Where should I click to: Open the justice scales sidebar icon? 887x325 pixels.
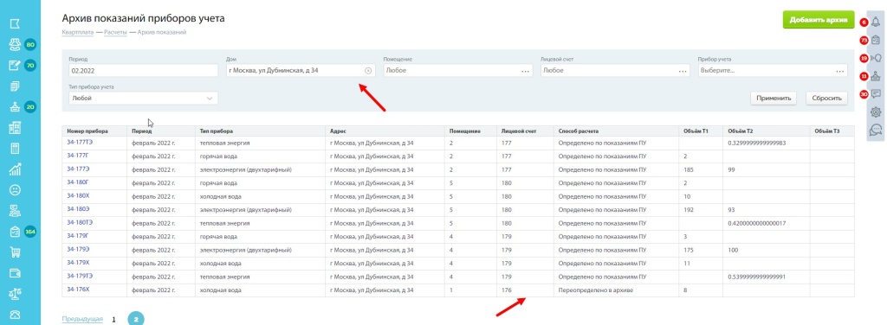tap(16, 294)
